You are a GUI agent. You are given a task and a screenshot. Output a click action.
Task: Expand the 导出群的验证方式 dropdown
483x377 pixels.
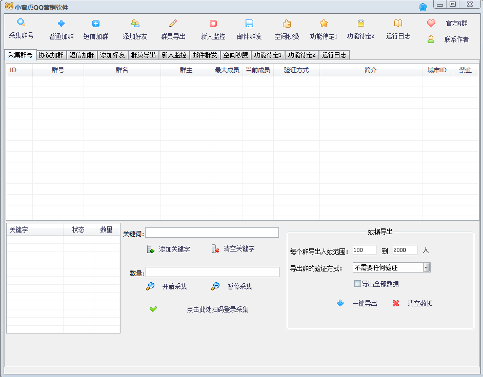(427, 267)
